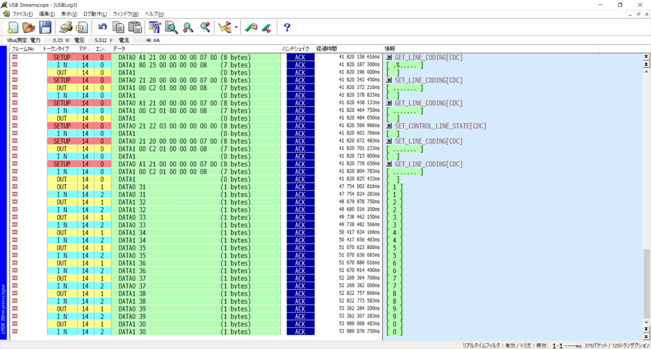Click the 情報 column header

(x=490, y=49)
